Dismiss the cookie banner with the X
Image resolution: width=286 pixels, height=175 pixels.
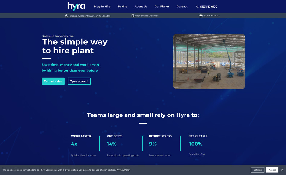[282, 170]
